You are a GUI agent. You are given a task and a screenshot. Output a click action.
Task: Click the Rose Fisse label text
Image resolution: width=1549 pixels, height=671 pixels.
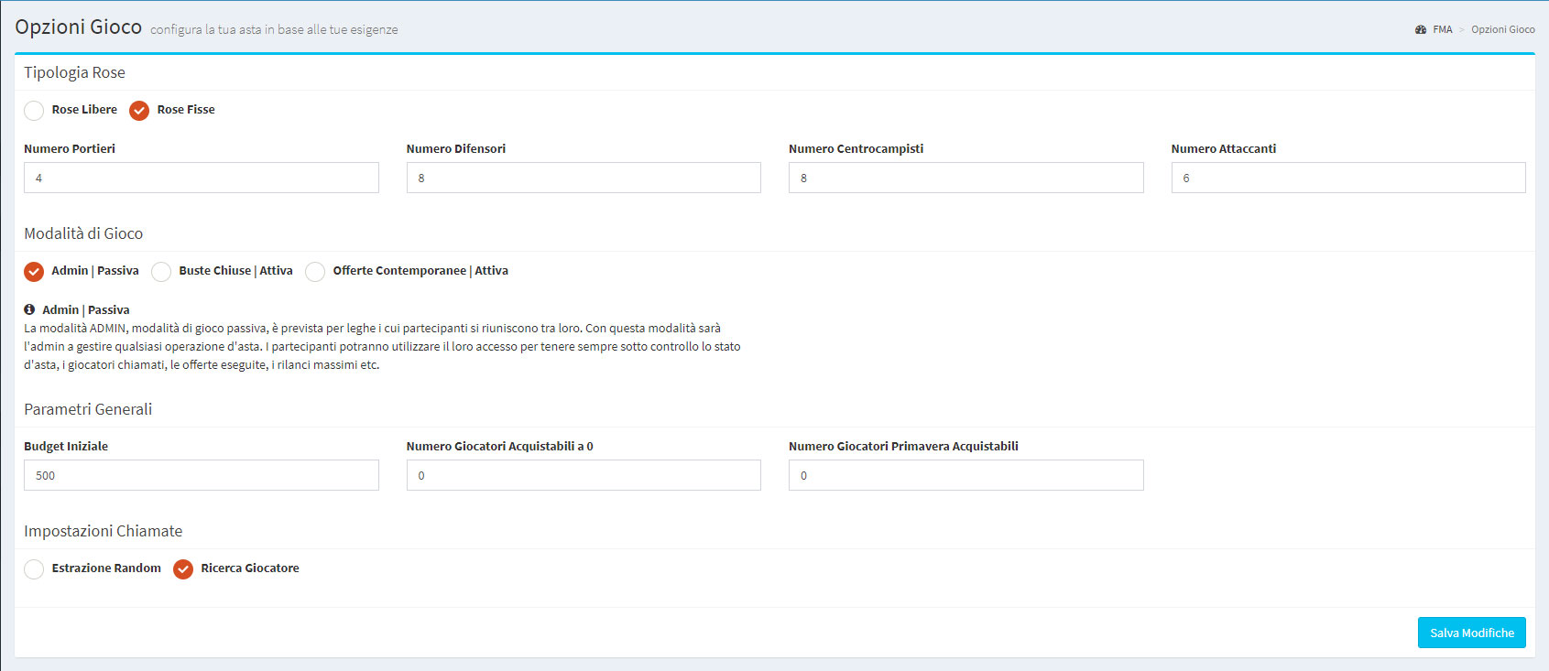[x=186, y=110]
